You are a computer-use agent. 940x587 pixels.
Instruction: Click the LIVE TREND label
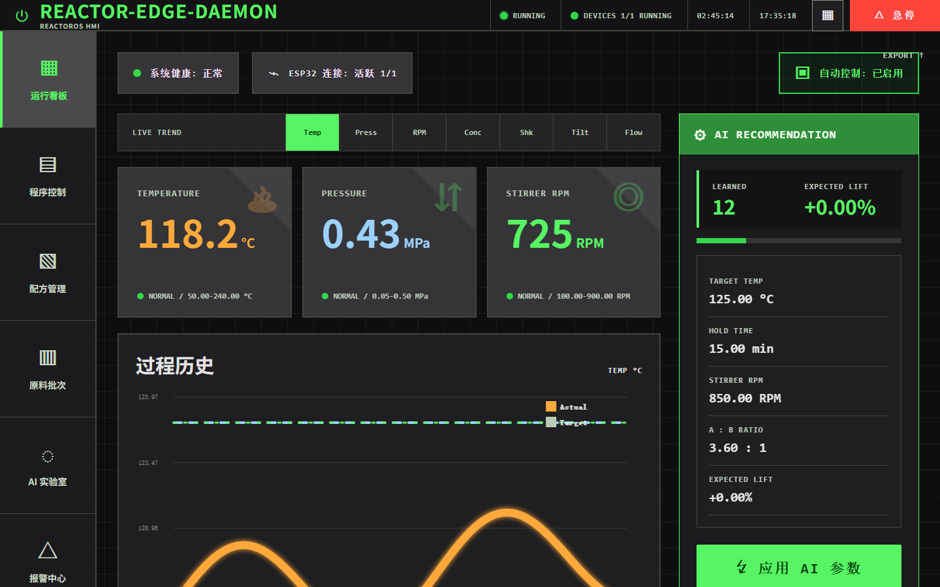[x=157, y=132]
